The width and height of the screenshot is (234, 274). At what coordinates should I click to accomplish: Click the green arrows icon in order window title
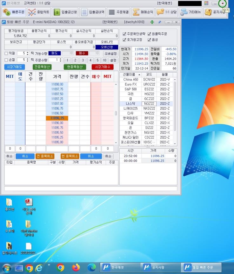tap(152, 22)
